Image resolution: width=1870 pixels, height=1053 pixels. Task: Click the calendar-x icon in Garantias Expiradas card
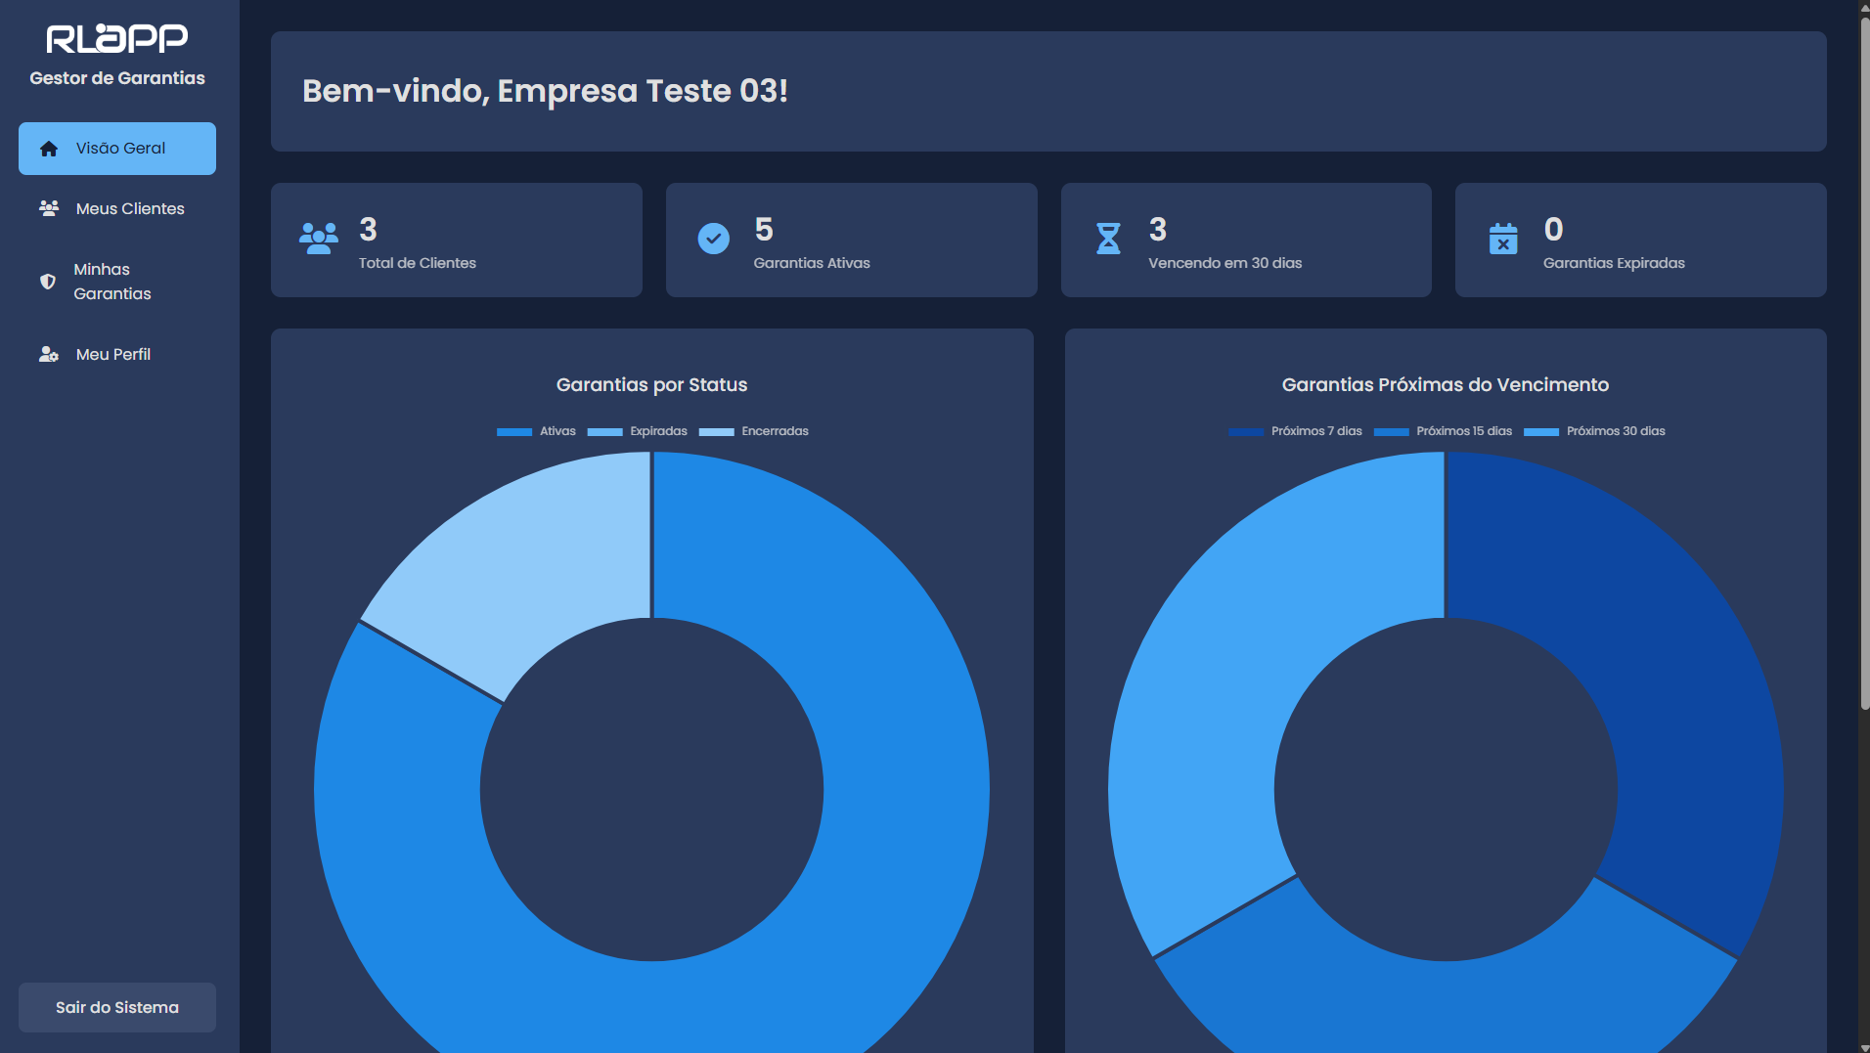1503,239
